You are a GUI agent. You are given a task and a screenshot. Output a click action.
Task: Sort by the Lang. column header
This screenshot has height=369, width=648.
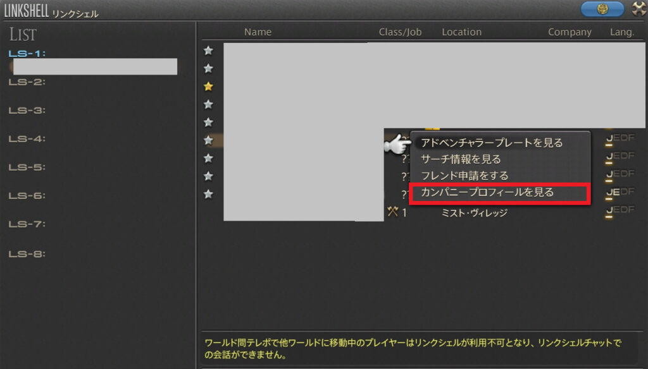pos(622,32)
